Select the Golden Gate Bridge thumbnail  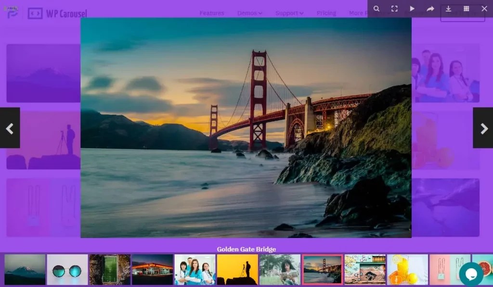click(x=322, y=269)
